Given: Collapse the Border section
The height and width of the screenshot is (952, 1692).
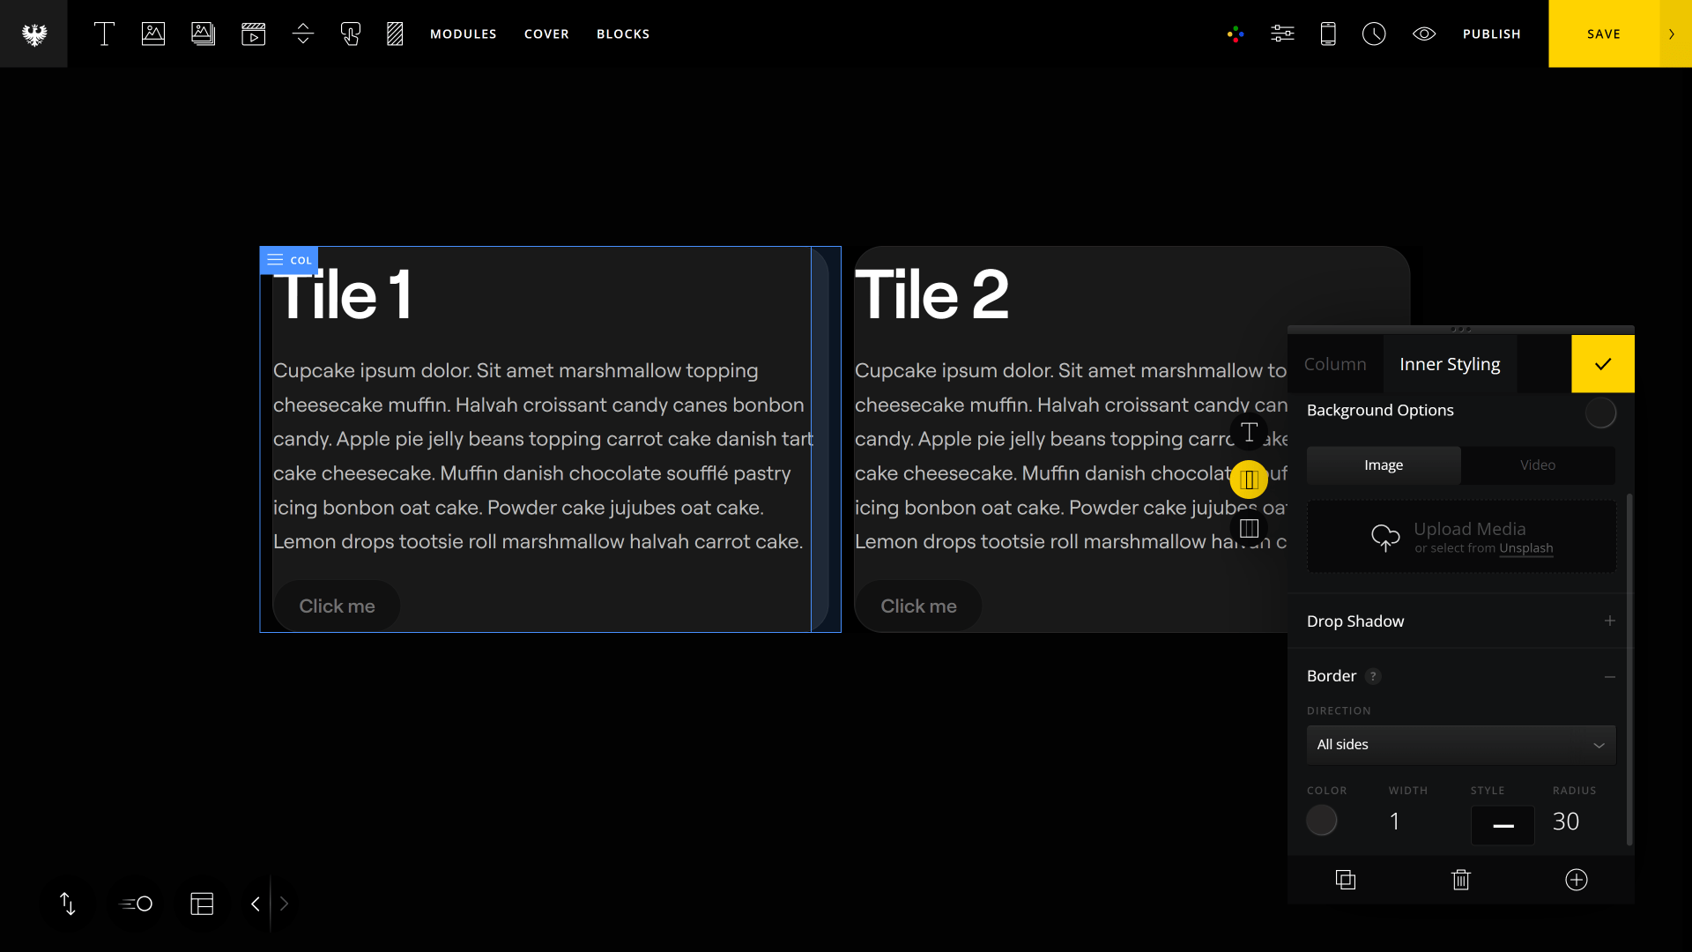Looking at the screenshot, I should click(x=1609, y=677).
